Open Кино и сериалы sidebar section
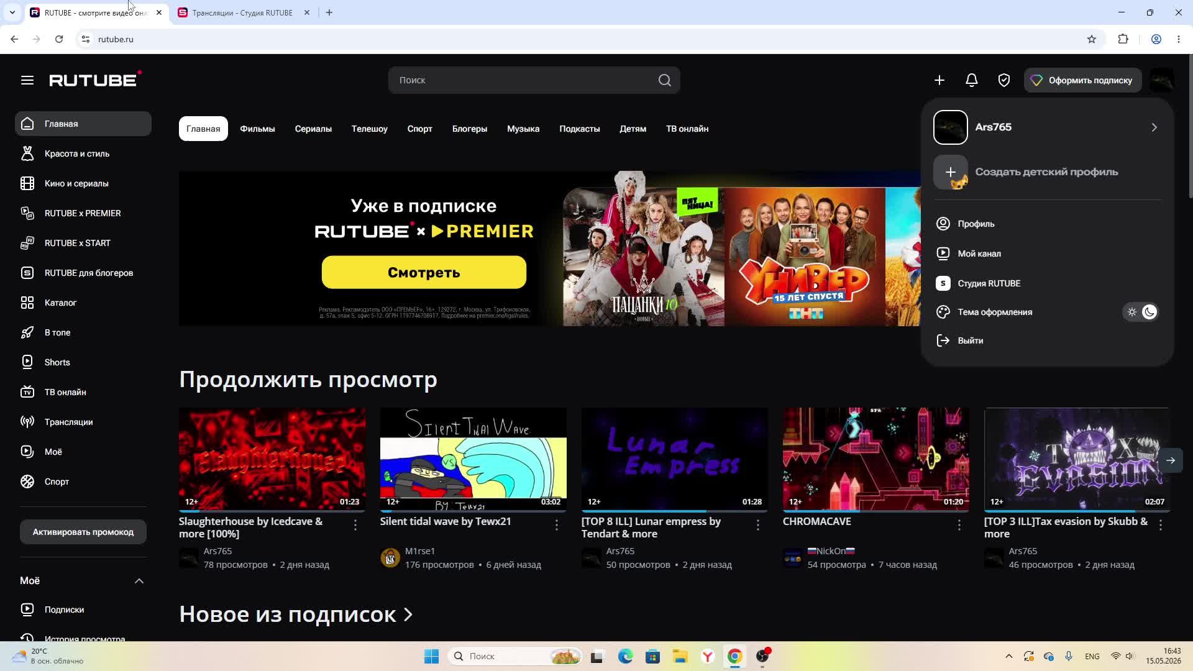1193x671 pixels. point(83,183)
